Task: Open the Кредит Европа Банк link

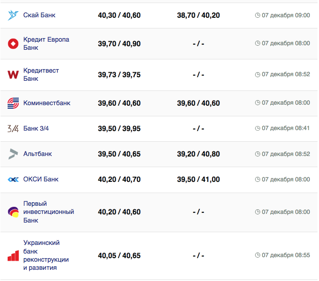Action: point(46,44)
